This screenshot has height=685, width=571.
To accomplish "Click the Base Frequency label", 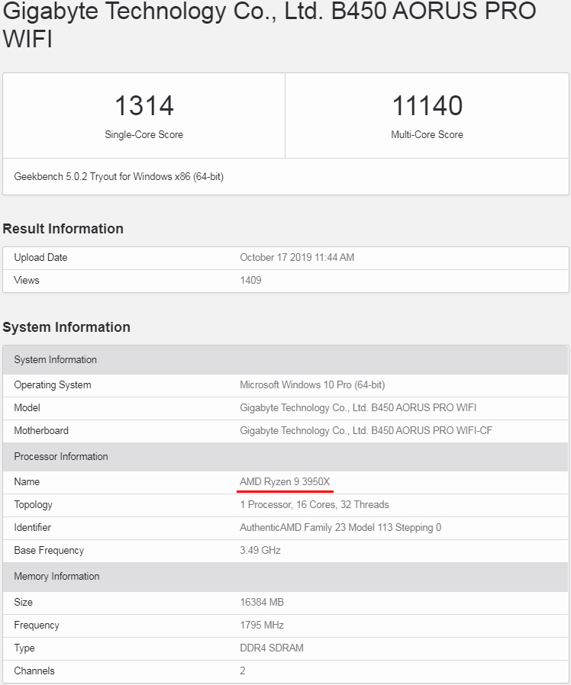I will pyautogui.click(x=49, y=550).
